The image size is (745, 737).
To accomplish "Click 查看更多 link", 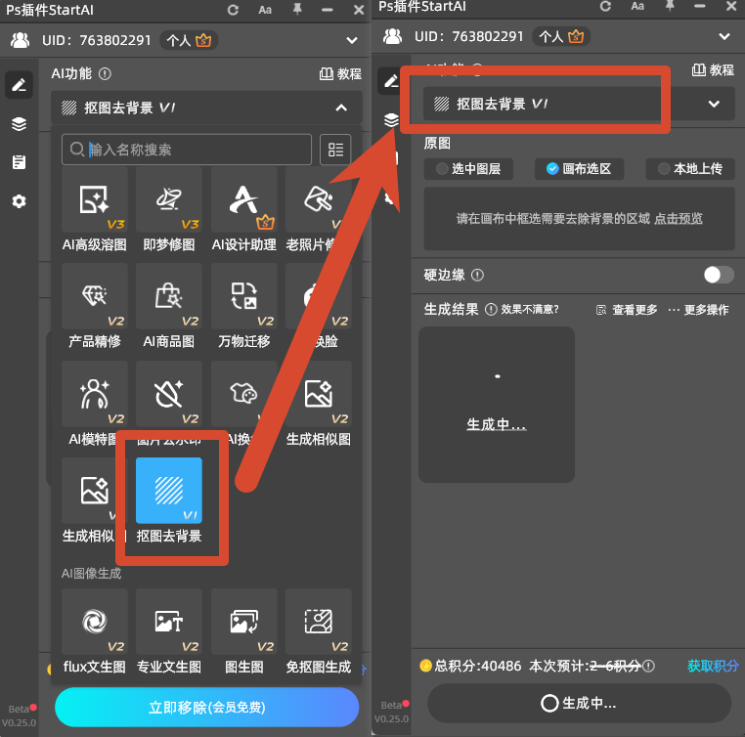I will (627, 310).
